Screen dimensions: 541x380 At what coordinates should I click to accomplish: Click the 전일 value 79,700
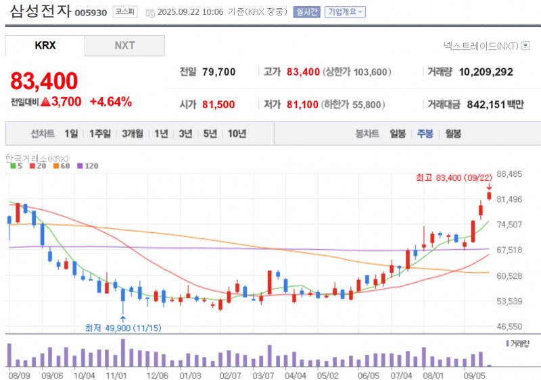point(218,72)
